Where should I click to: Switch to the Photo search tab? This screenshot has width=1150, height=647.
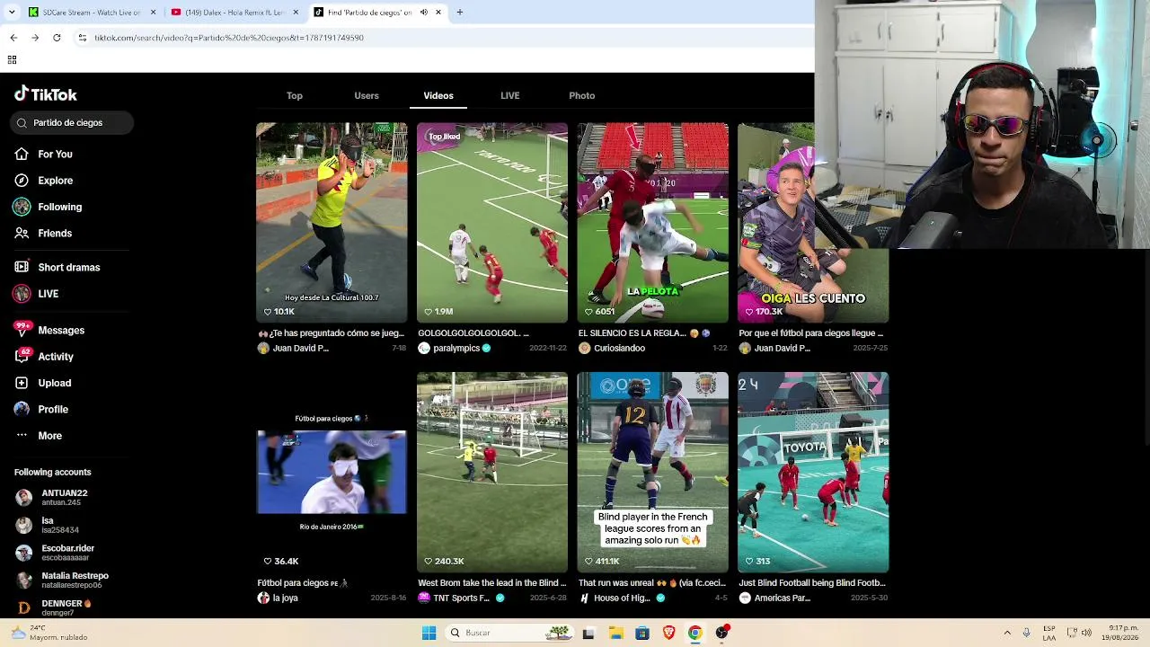[582, 96]
